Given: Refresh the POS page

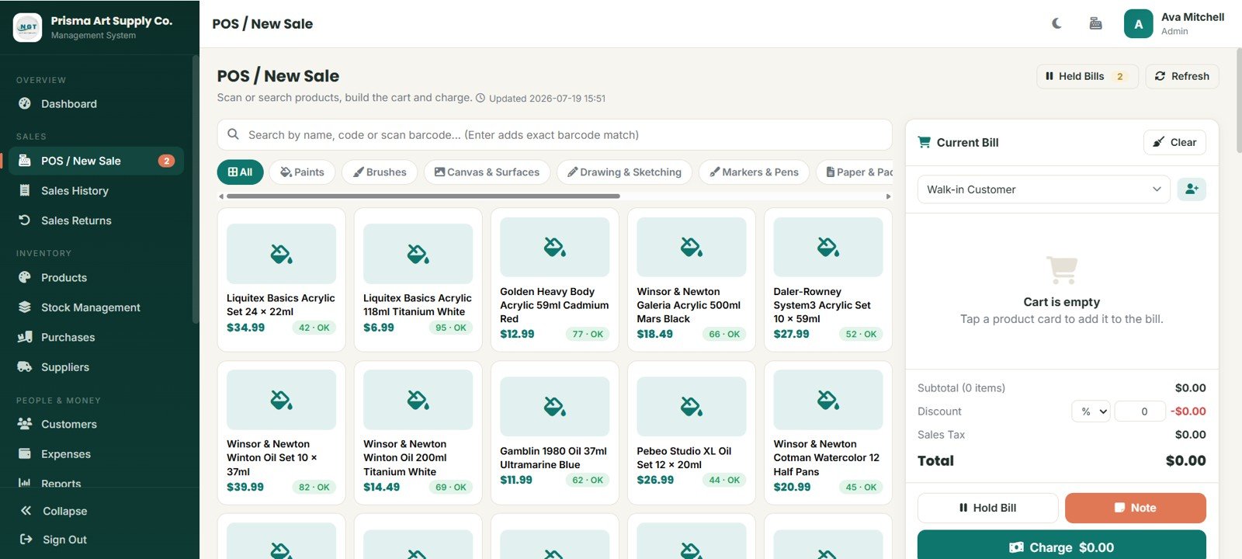Looking at the screenshot, I should point(1182,76).
